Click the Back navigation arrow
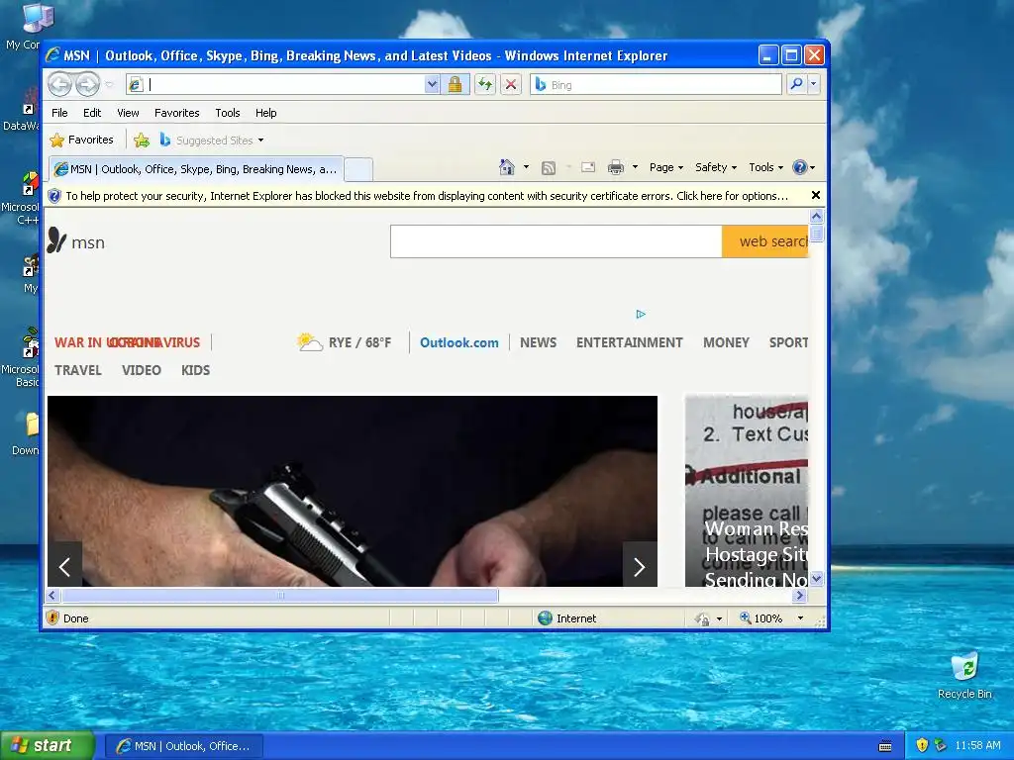This screenshot has width=1014, height=760. click(x=60, y=84)
